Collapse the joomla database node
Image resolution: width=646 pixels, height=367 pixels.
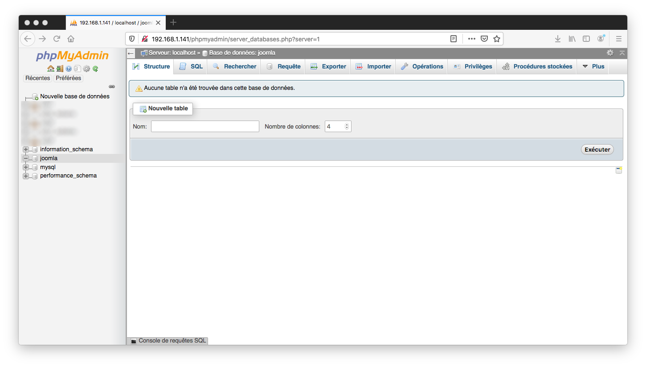click(x=25, y=158)
